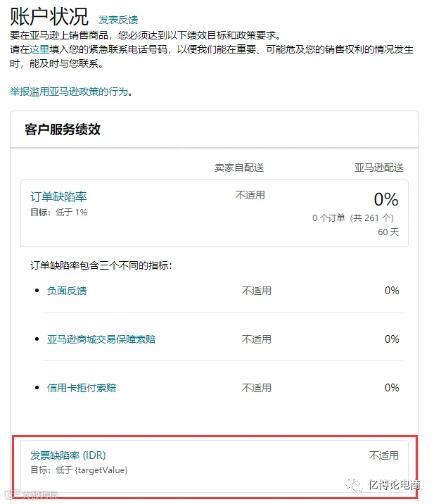Open 信用卡拒付索赔 link
The height and width of the screenshot is (504, 434).
pos(82,388)
